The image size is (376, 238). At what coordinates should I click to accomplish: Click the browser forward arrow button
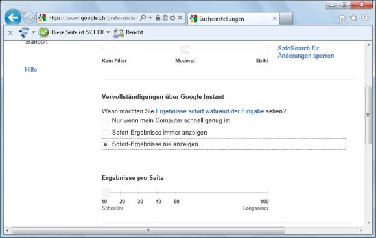(29, 18)
